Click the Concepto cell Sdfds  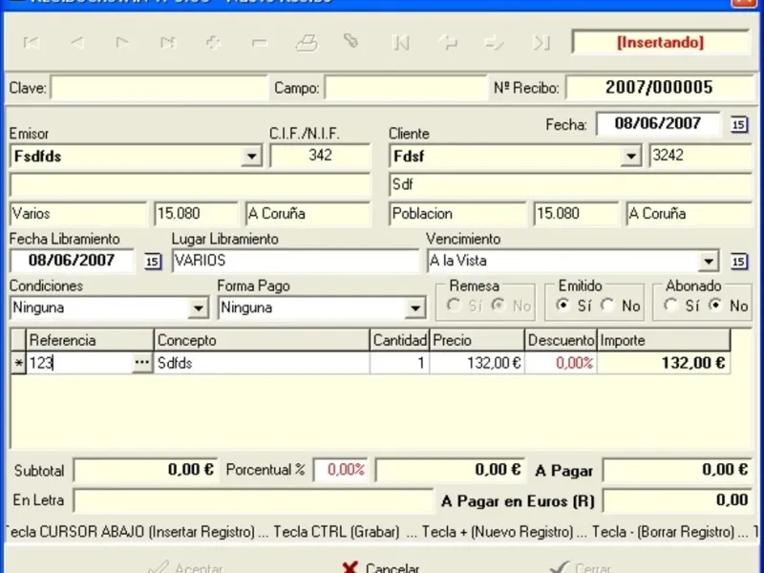pos(262,363)
